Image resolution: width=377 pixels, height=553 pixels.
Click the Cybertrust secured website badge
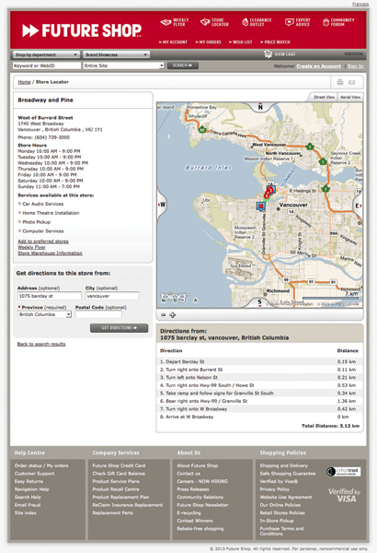(x=343, y=472)
